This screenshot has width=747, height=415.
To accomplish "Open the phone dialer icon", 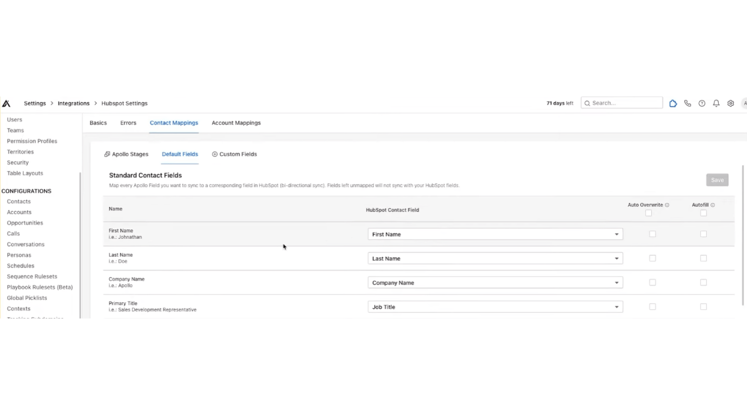I will pyautogui.click(x=688, y=104).
